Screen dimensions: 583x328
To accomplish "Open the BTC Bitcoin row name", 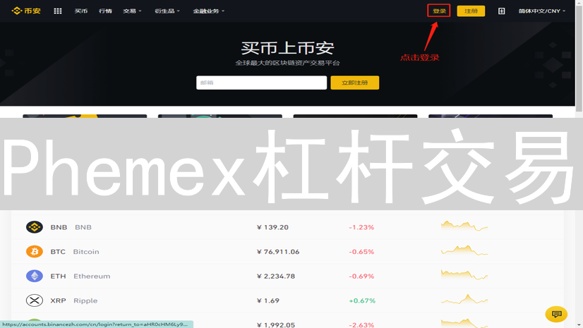I will point(75,252).
